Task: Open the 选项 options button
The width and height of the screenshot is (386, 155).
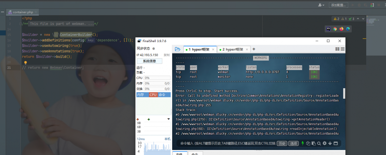Action: 293,143
